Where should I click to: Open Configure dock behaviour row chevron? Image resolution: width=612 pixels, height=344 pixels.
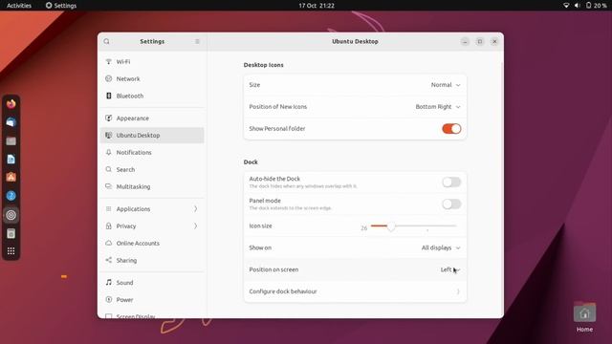coord(458,291)
